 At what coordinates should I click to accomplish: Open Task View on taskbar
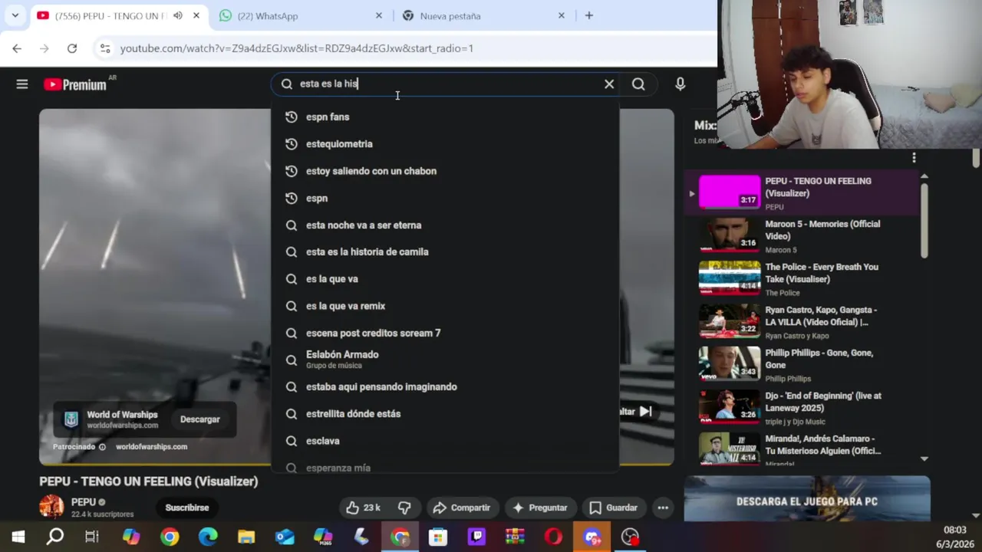pyautogui.click(x=92, y=537)
